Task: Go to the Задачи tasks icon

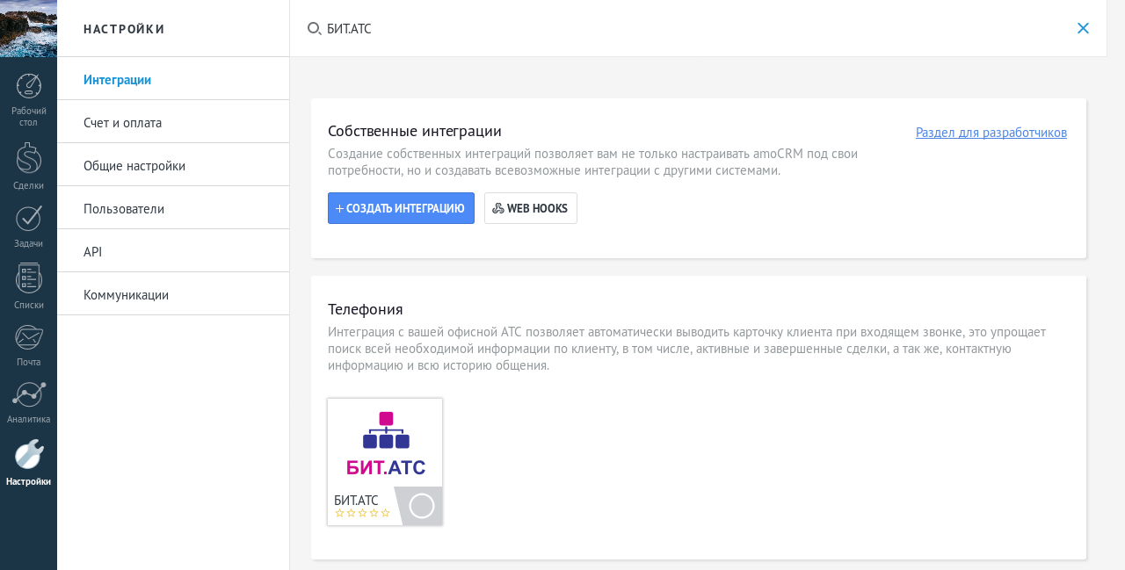Action: 28,219
